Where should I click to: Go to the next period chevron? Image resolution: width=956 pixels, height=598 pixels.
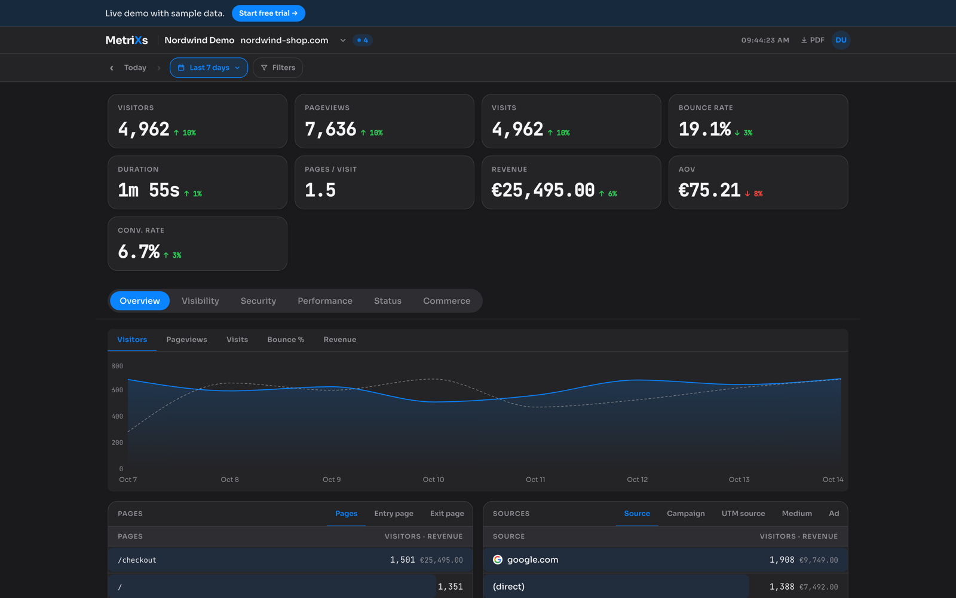(158, 68)
